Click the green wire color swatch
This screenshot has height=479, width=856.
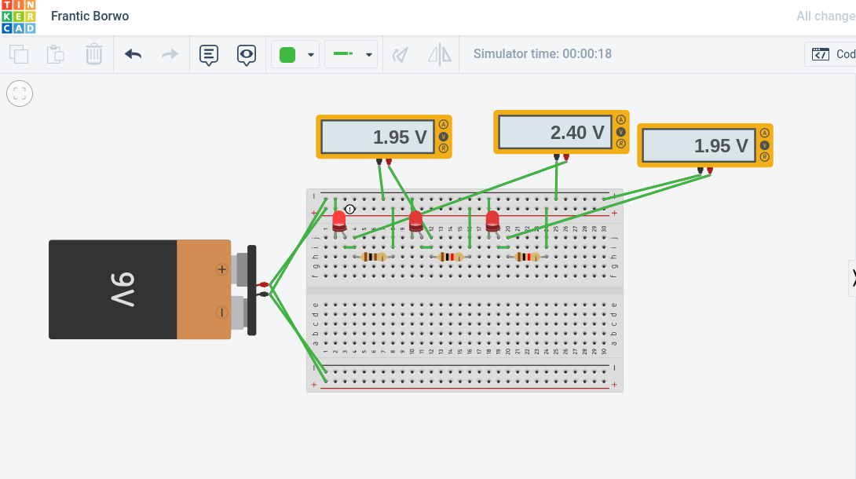(x=287, y=54)
